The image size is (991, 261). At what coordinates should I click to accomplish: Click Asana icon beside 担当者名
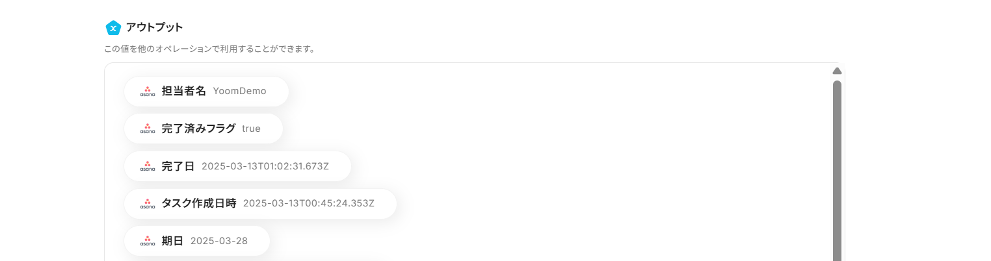coord(148,92)
